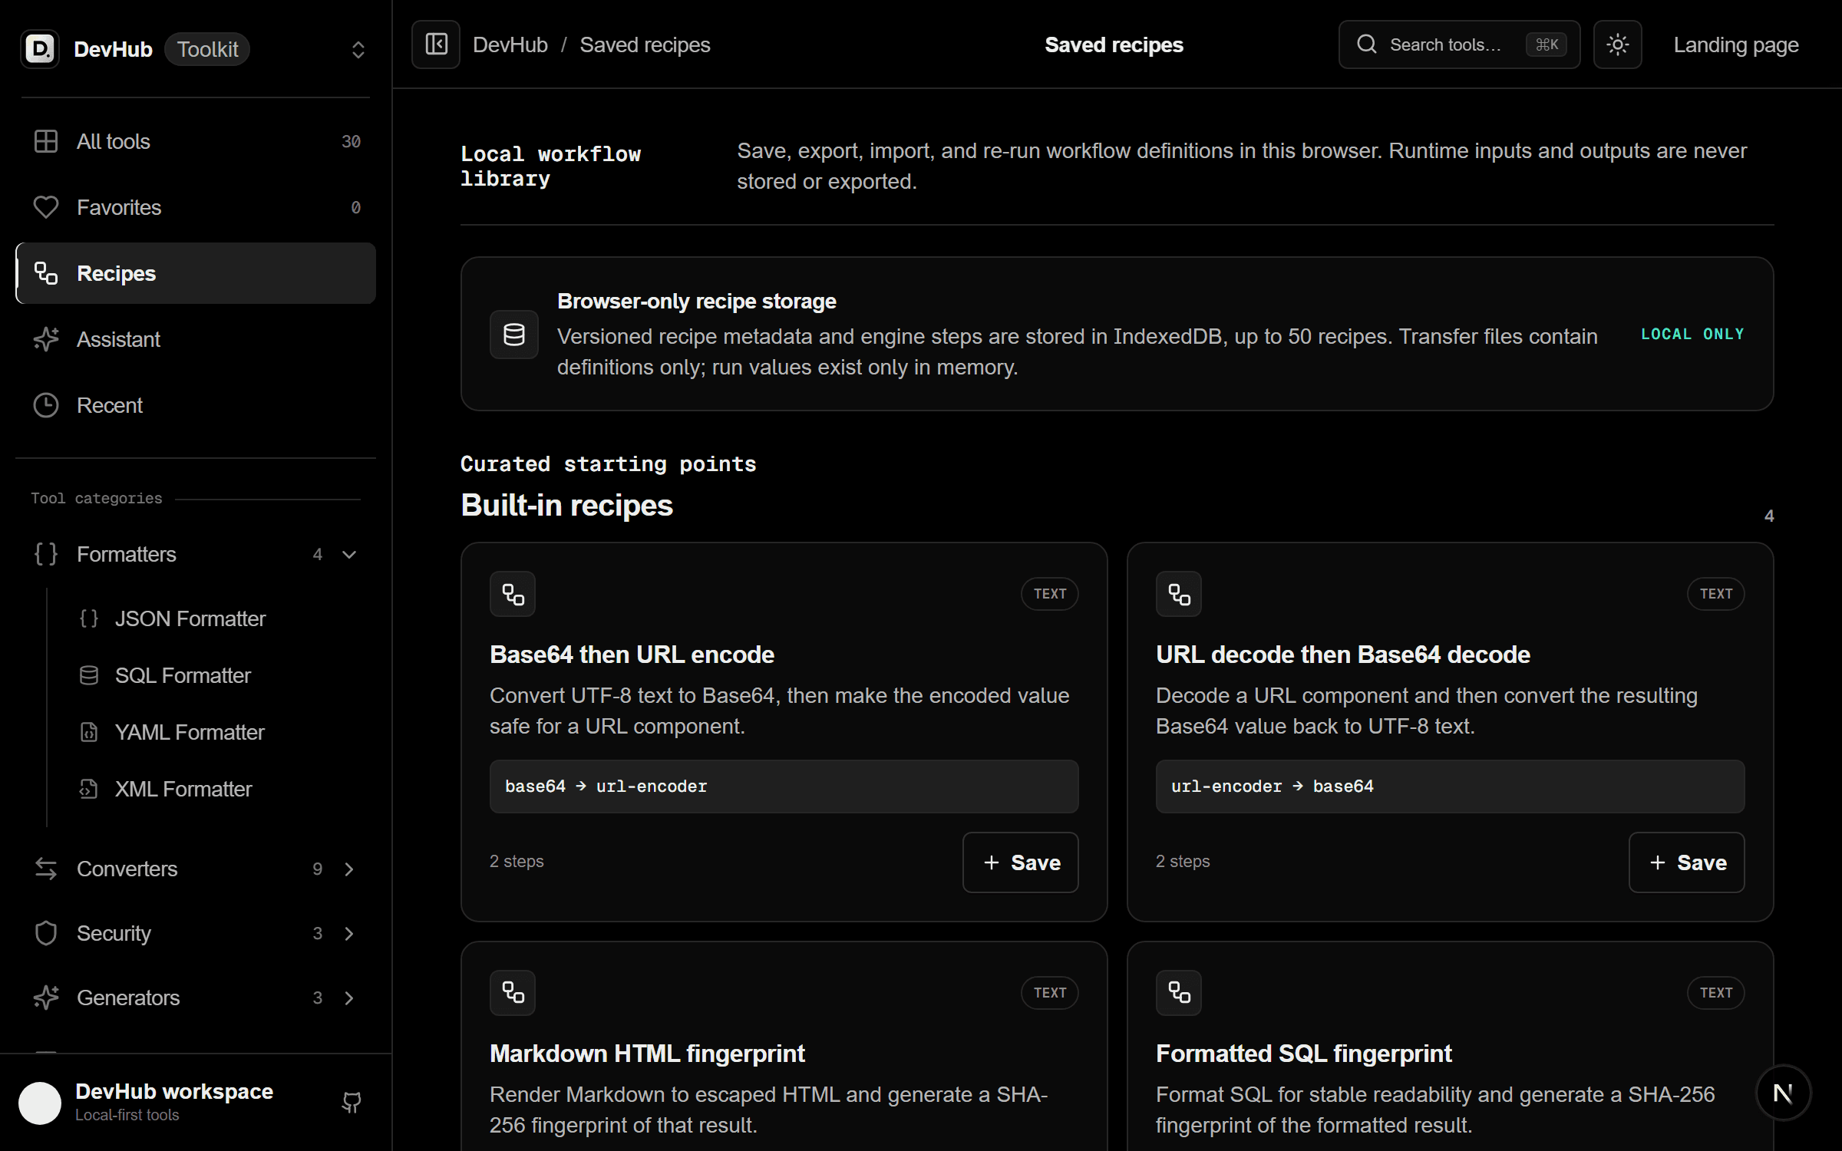Click the base64 → url-encoder step chain
The image size is (1842, 1151).
pyautogui.click(x=784, y=787)
